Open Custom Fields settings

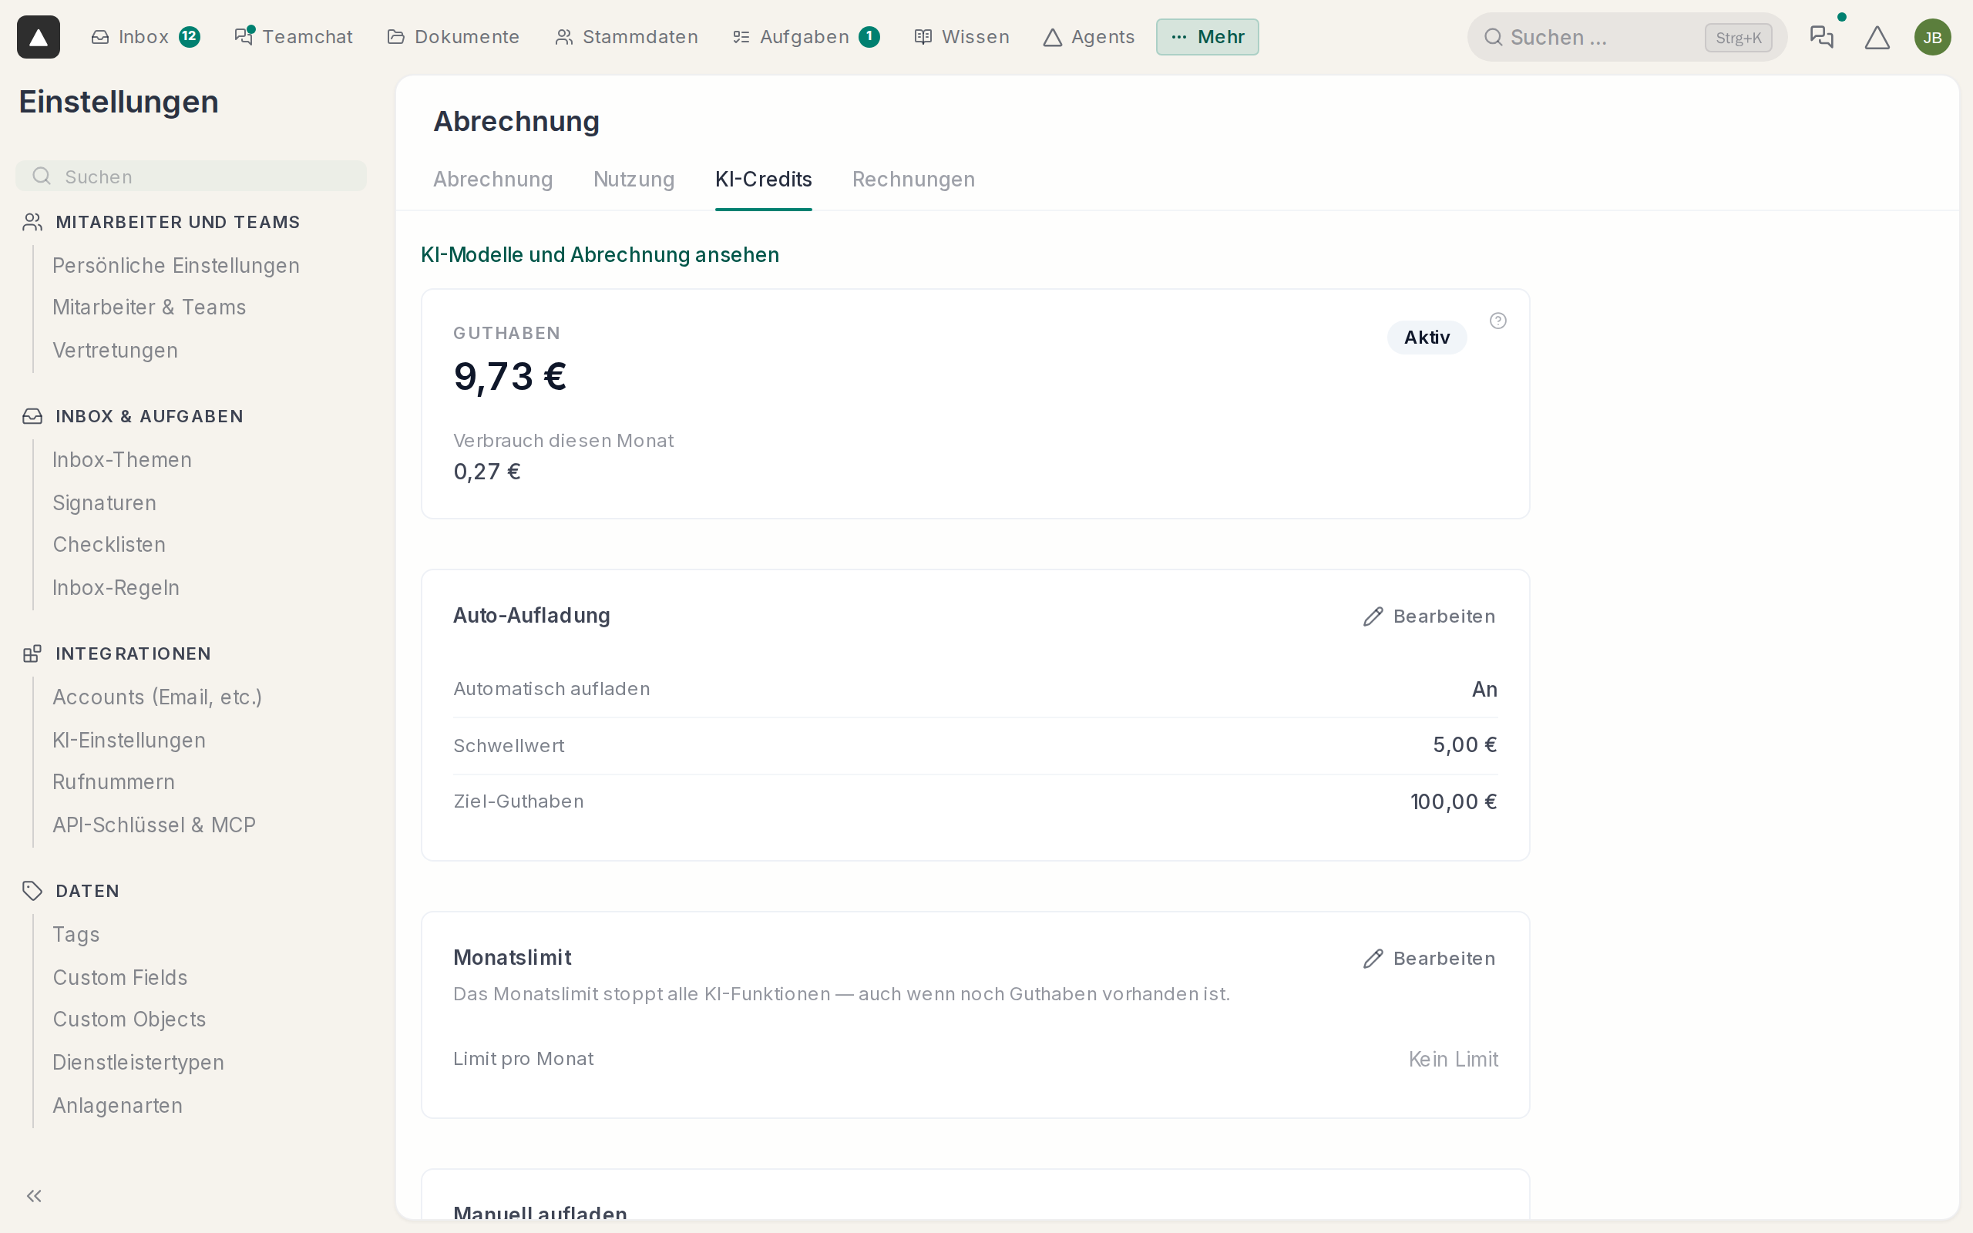coord(120,978)
